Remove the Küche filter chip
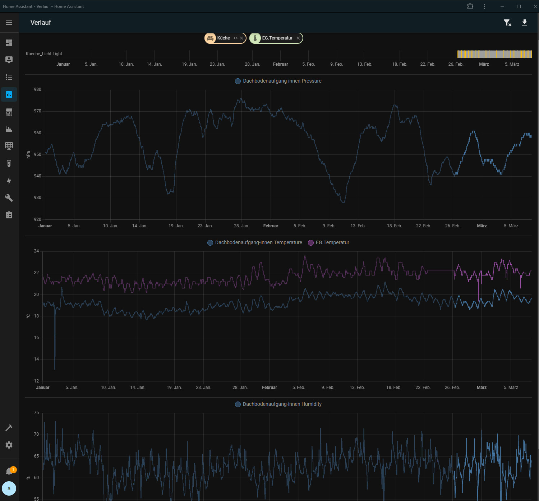This screenshot has width=539, height=501. (x=241, y=38)
